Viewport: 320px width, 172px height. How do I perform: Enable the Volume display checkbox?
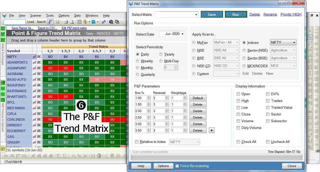click(x=238, y=121)
